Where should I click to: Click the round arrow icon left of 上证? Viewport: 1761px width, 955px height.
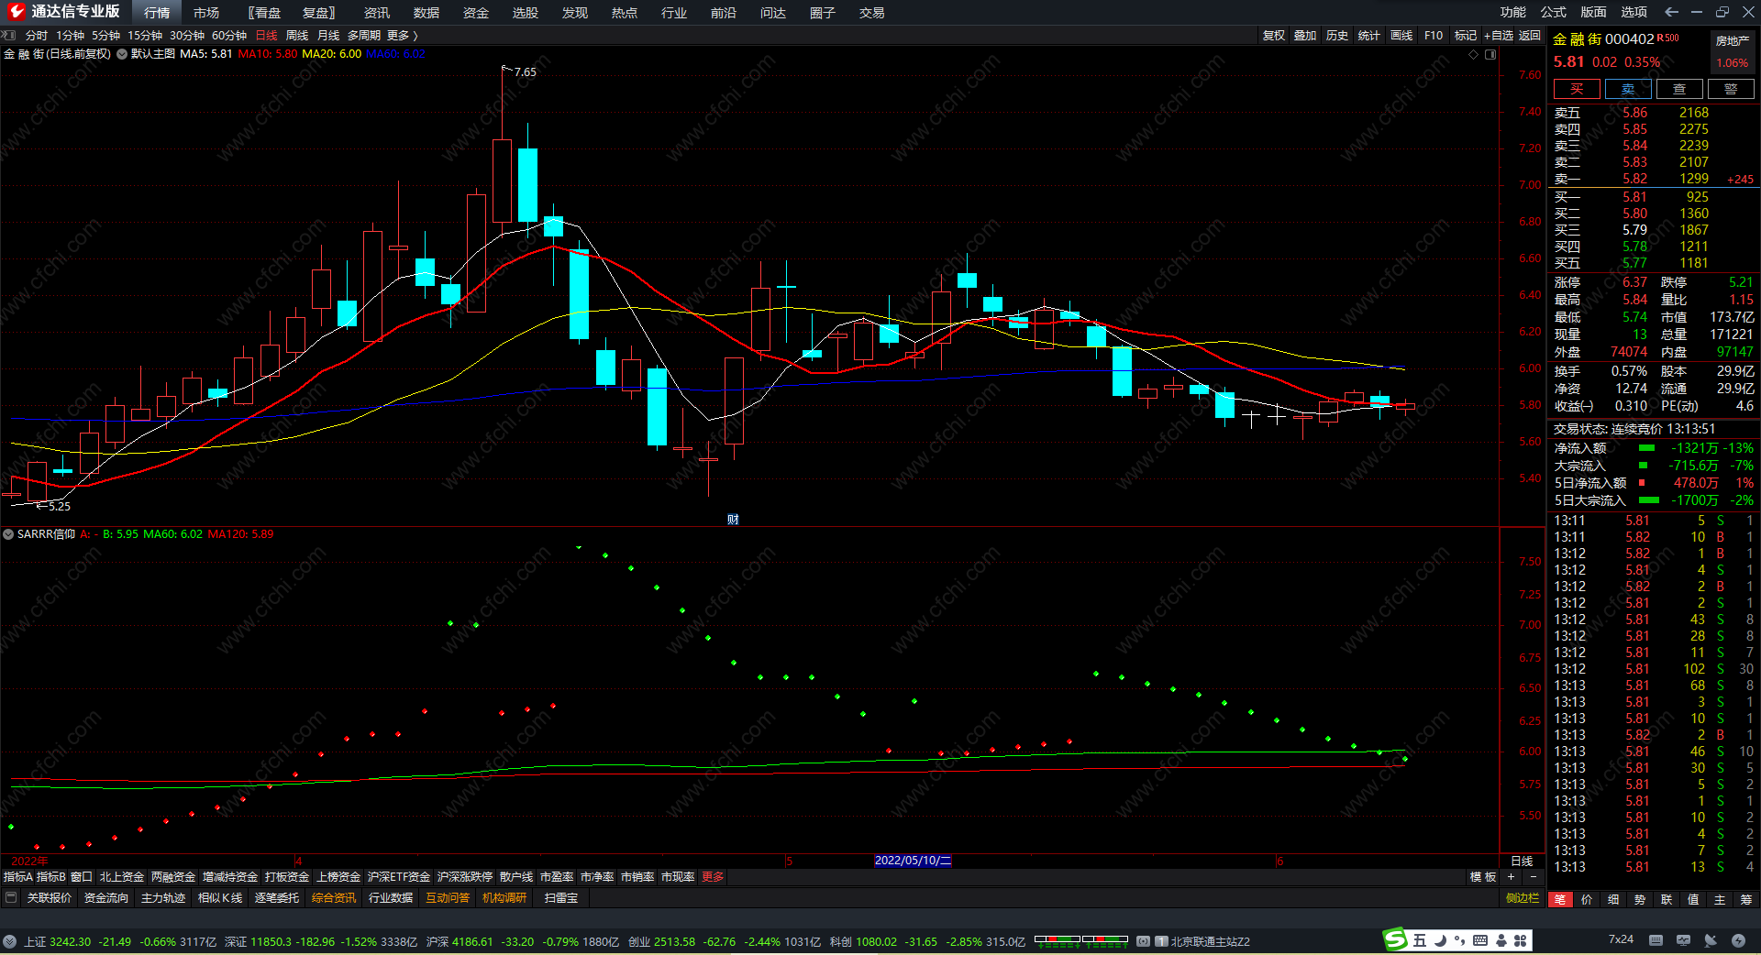point(9,941)
